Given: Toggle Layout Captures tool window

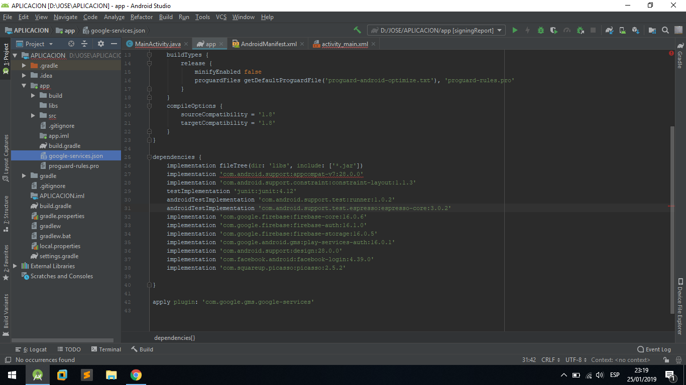Looking at the screenshot, I should (x=6, y=157).
